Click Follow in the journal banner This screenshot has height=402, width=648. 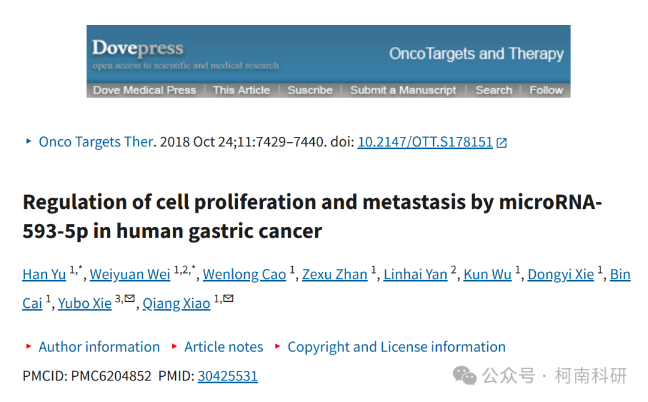pos(547,90)
